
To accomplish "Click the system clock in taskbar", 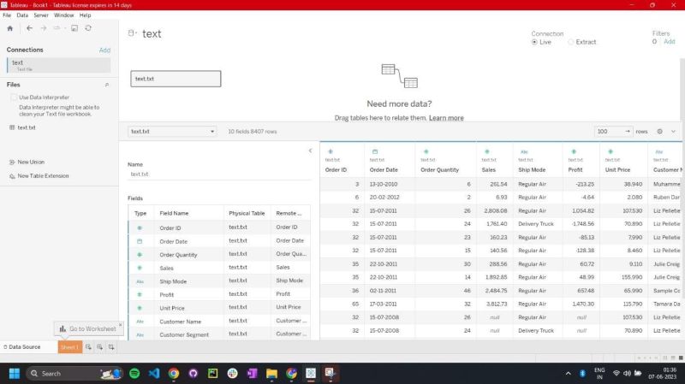I will tap(662, 374).
